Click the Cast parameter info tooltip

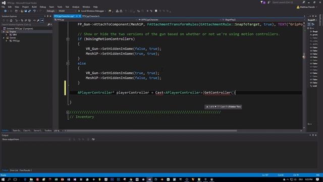click(x=223, y=107)
